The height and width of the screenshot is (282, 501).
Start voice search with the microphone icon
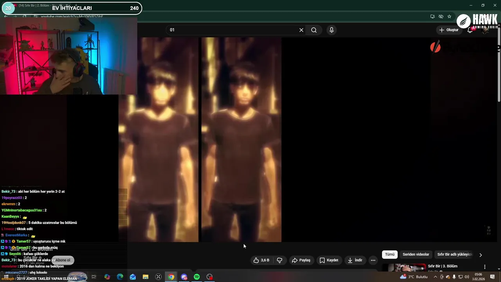pos(332,30)
